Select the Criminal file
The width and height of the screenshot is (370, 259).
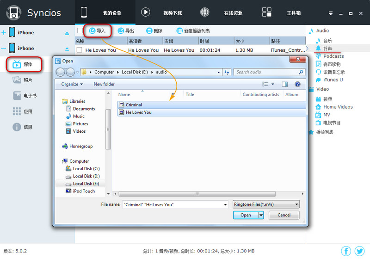pyautogui.click(x=211, y=105)
